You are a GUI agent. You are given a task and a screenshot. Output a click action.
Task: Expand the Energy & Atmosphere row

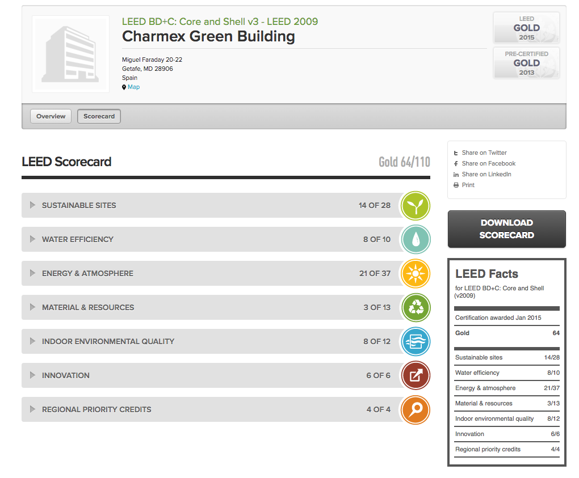coord(32,273)
